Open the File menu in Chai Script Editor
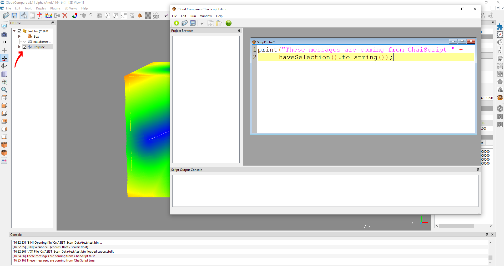The width and height of the screenshot is (504, 266). click(x=174, y=16)
